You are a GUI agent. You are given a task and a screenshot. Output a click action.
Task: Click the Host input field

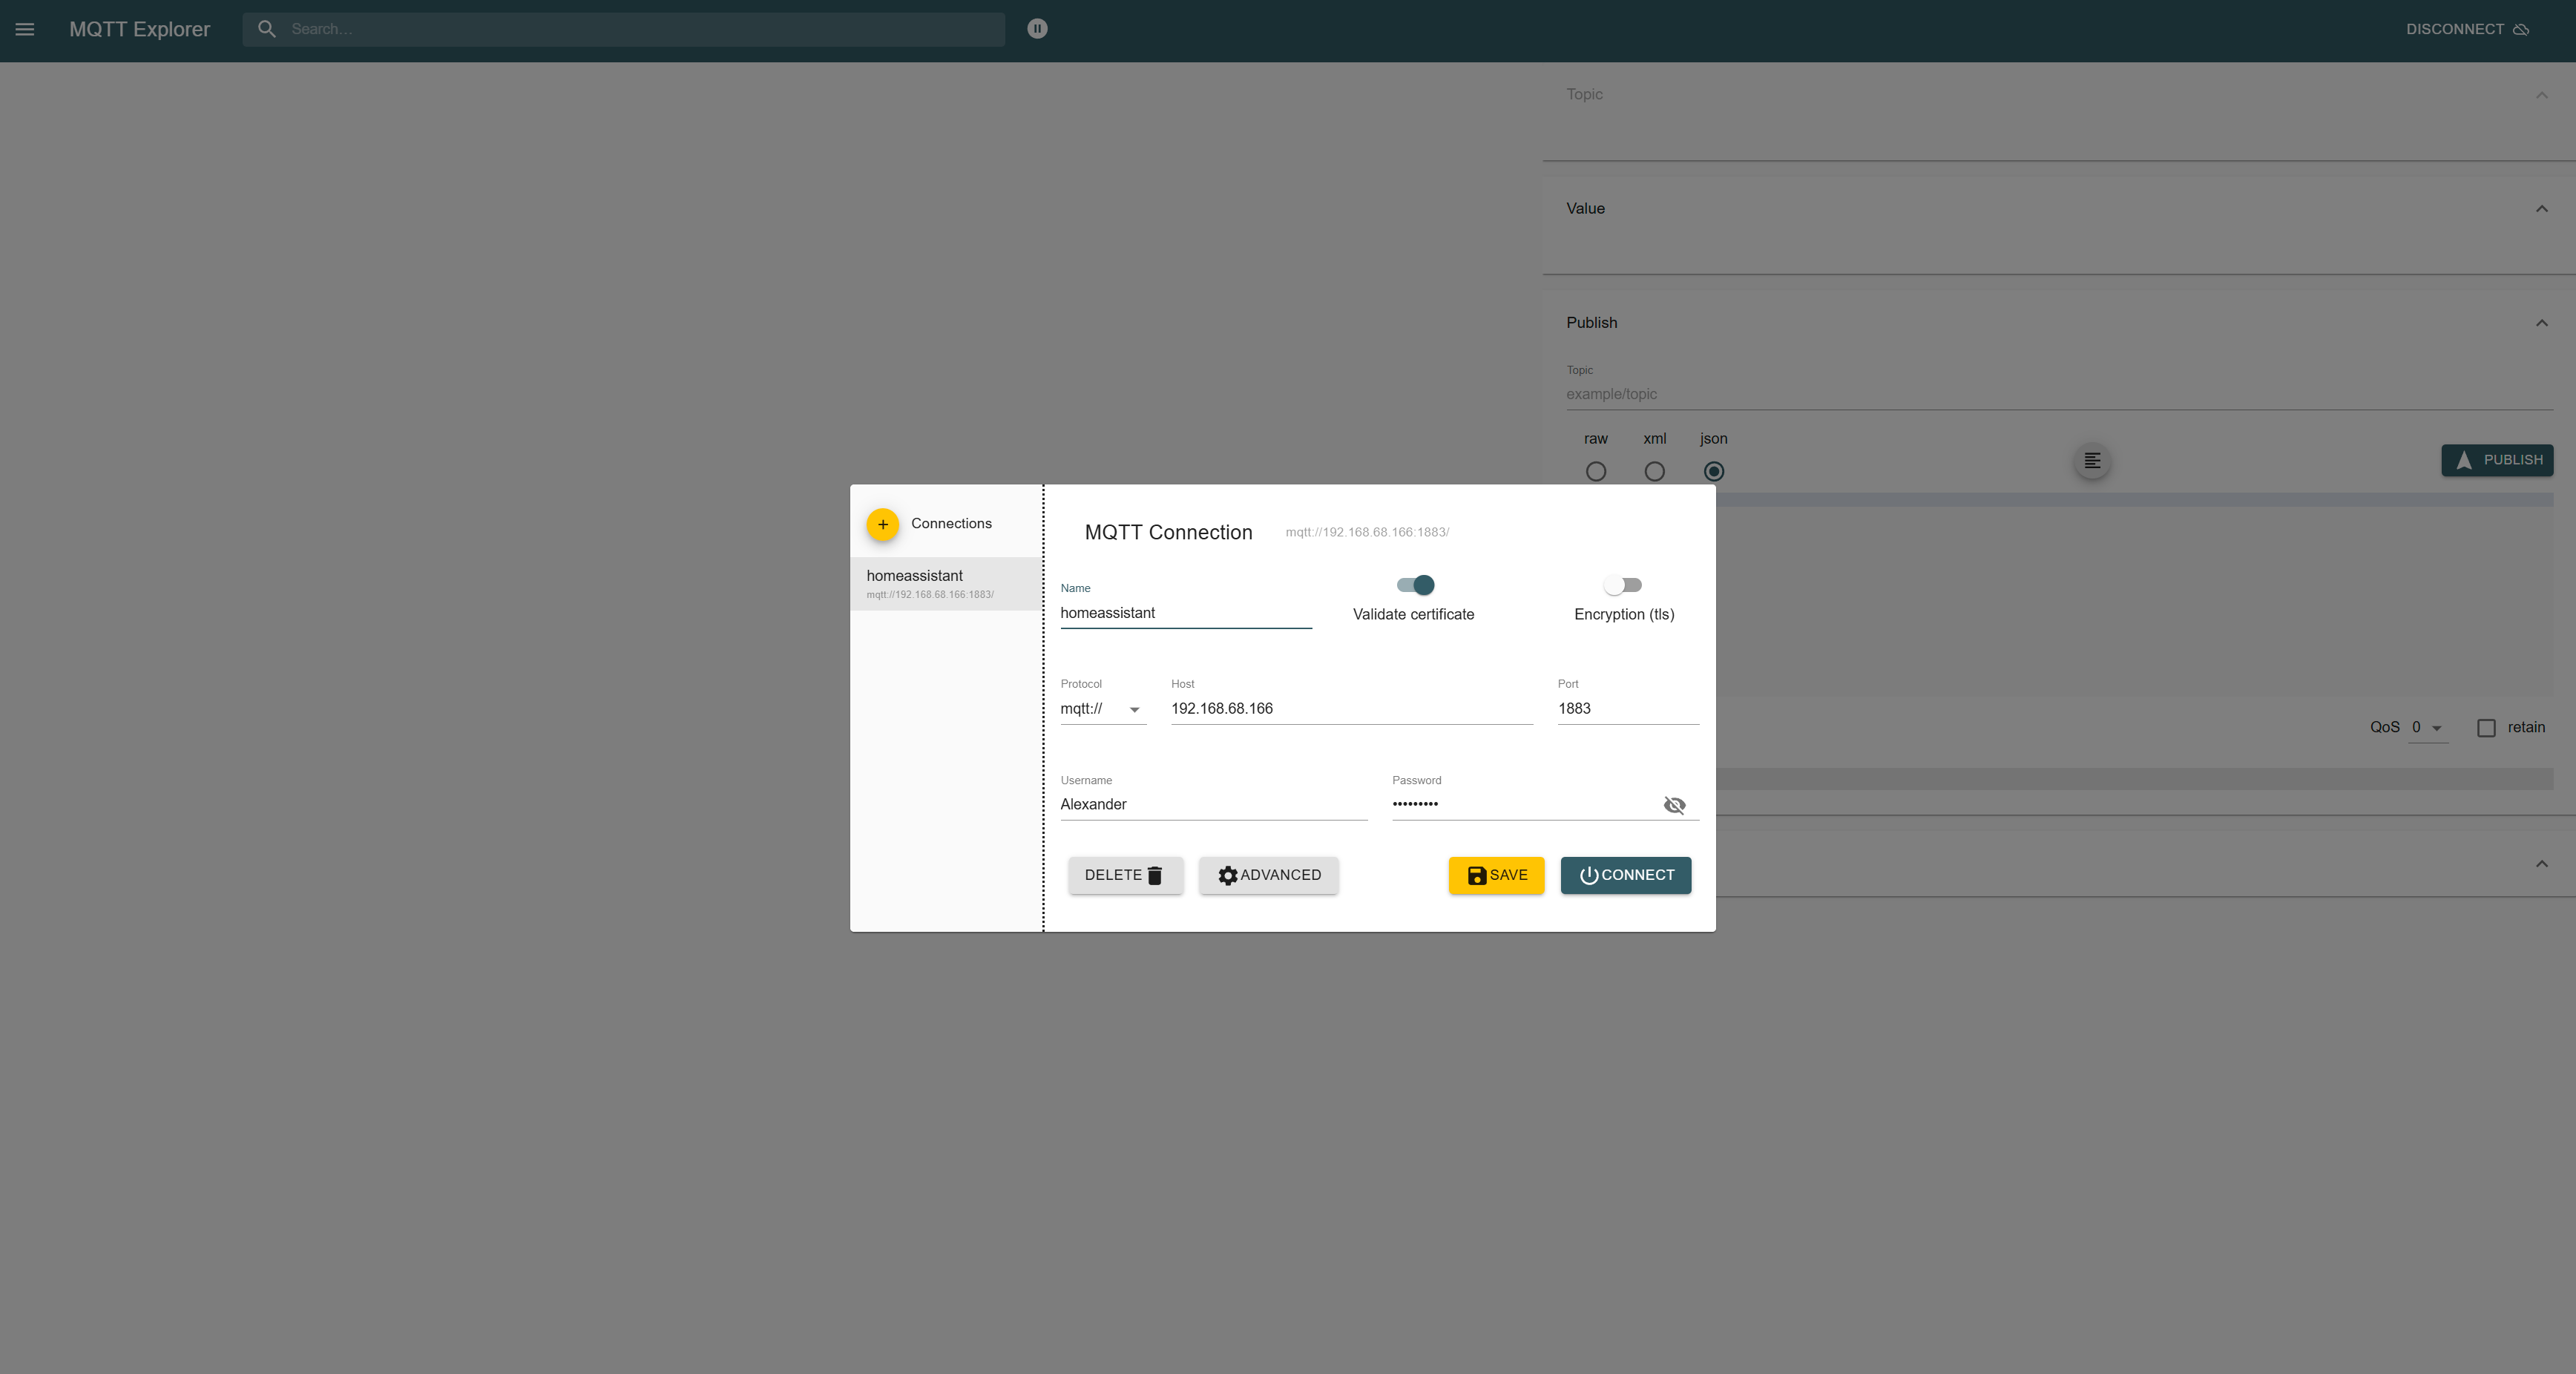[x=1350, y=709]
